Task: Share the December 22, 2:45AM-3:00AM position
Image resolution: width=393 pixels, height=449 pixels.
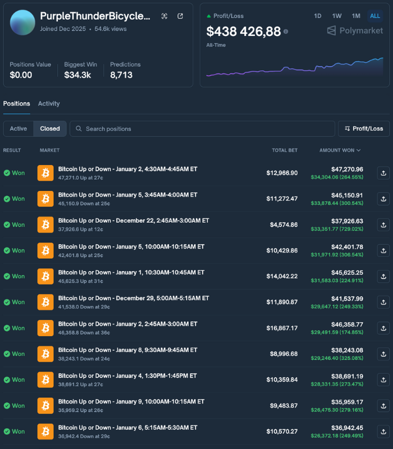Action: (383, 225)
